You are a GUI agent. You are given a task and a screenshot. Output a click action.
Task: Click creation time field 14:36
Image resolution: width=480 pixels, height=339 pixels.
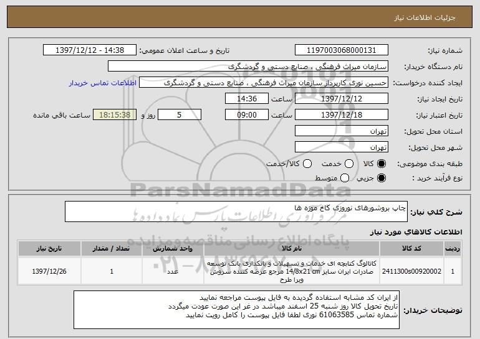[247, 99]
